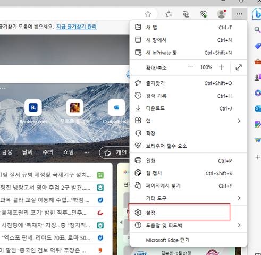
Task: Add page to favorites with star icon
Action: coord(148,14)
